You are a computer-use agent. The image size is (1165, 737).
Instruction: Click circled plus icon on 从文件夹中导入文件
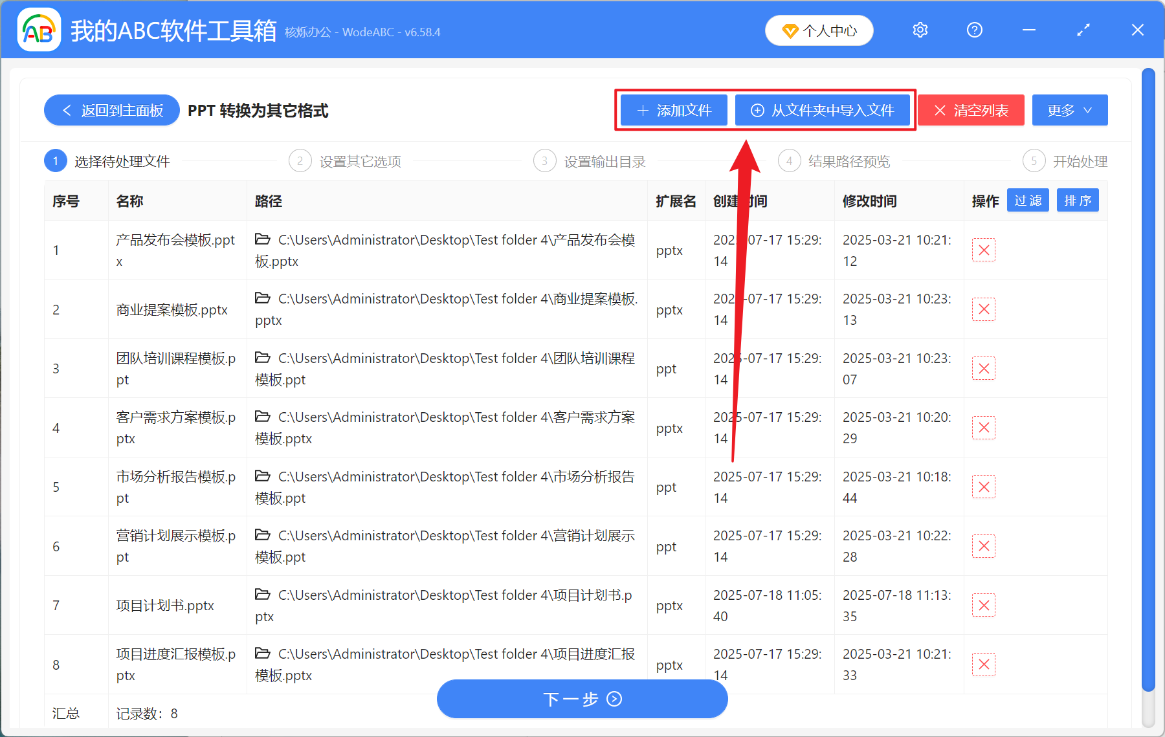[x=757, y=110]
